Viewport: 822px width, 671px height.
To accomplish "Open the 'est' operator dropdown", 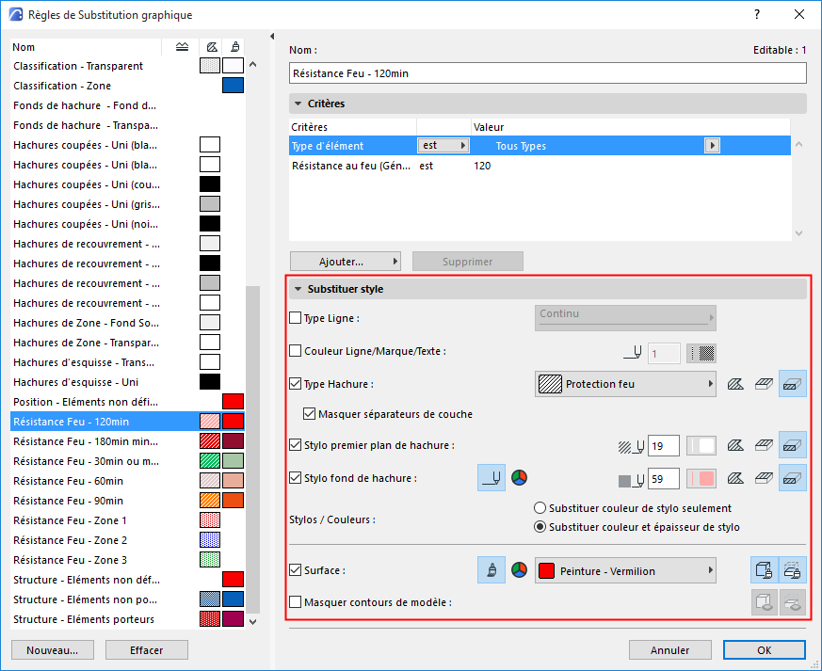I will point(443,146).
